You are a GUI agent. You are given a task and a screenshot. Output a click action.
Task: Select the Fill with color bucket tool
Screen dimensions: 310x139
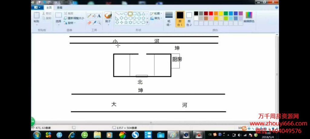tap(94, 16)
